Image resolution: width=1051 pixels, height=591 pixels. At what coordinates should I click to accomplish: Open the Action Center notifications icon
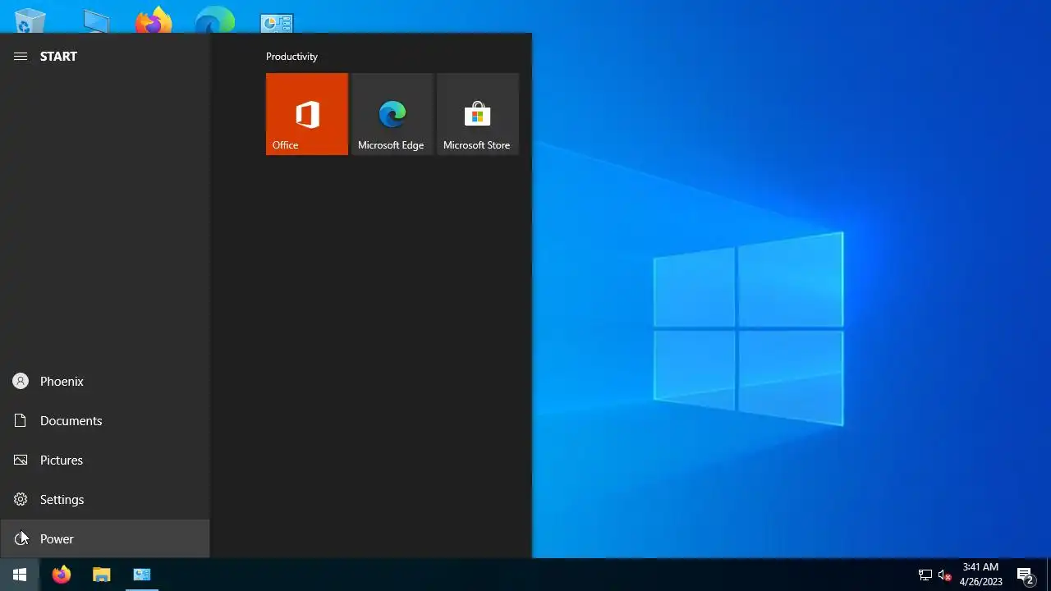1025,575
